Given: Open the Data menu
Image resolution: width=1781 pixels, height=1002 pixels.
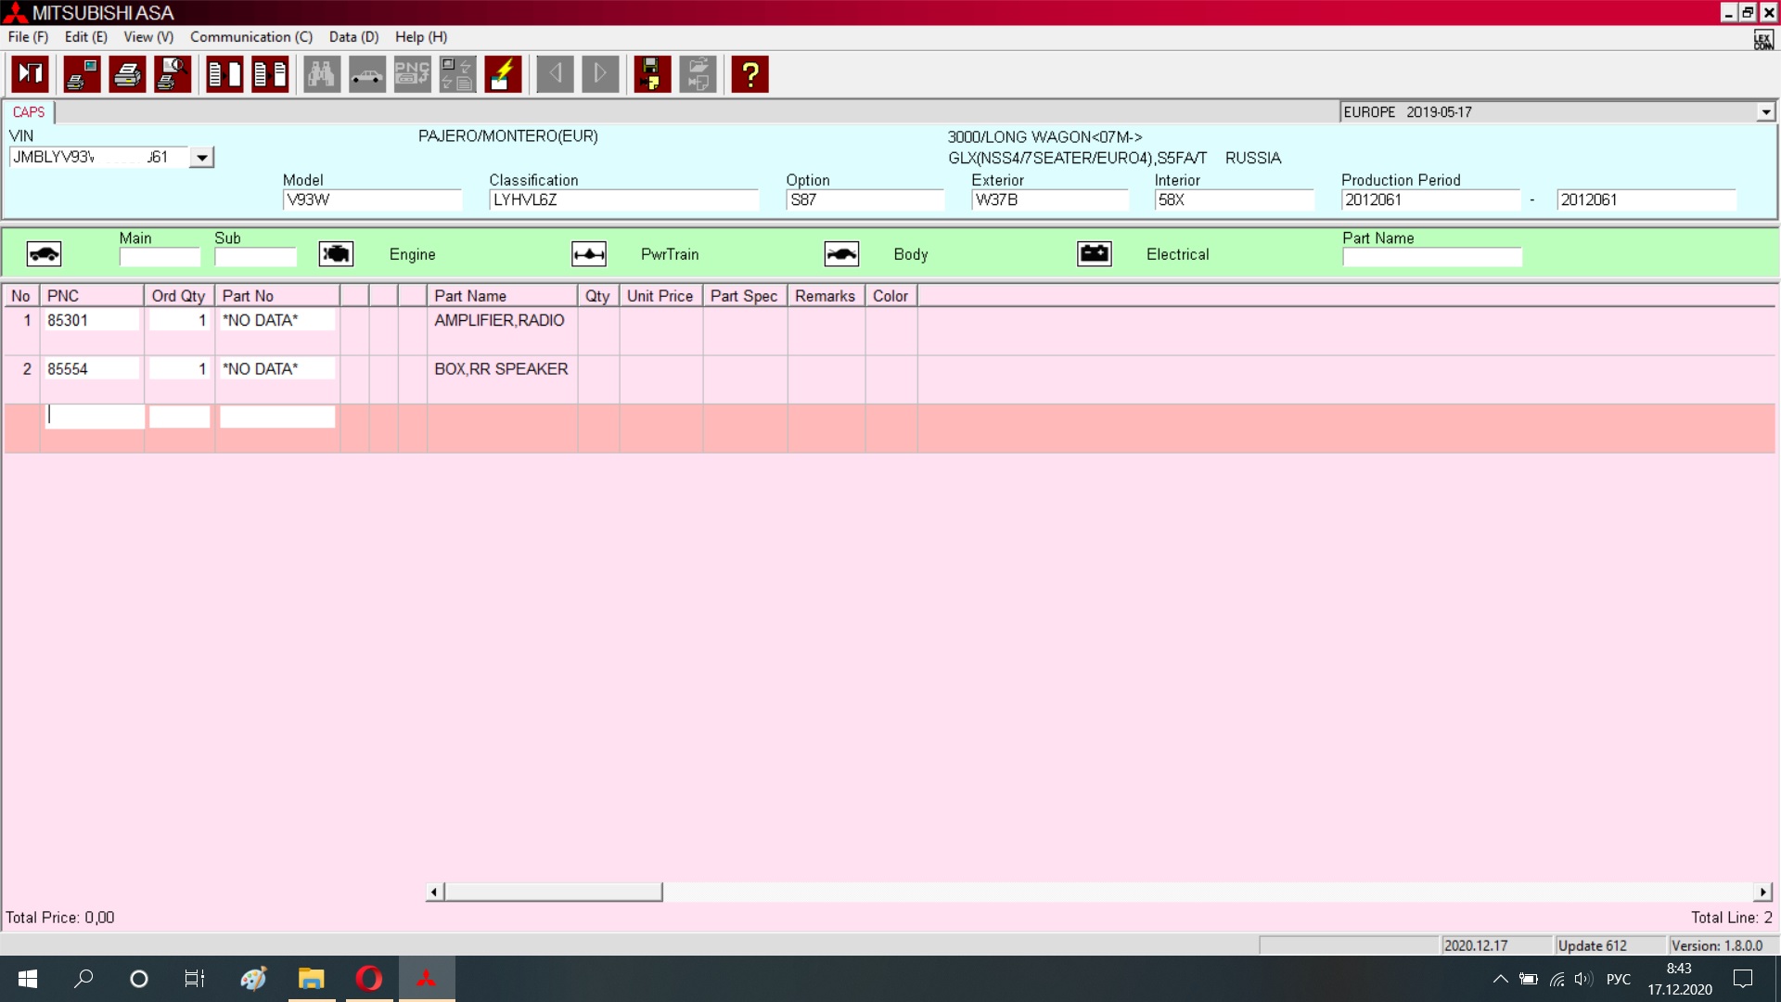Looking at the screenshot, I should [x=353, y=37].
